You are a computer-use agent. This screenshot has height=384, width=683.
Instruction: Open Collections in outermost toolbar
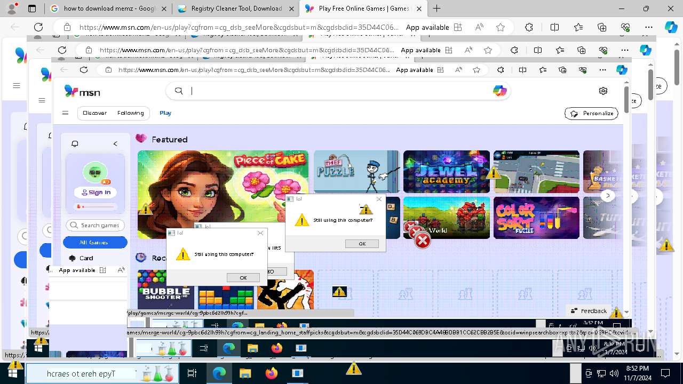click(602, 27)
